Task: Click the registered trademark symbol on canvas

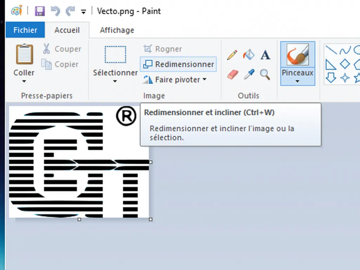Action: coord(126,116)
